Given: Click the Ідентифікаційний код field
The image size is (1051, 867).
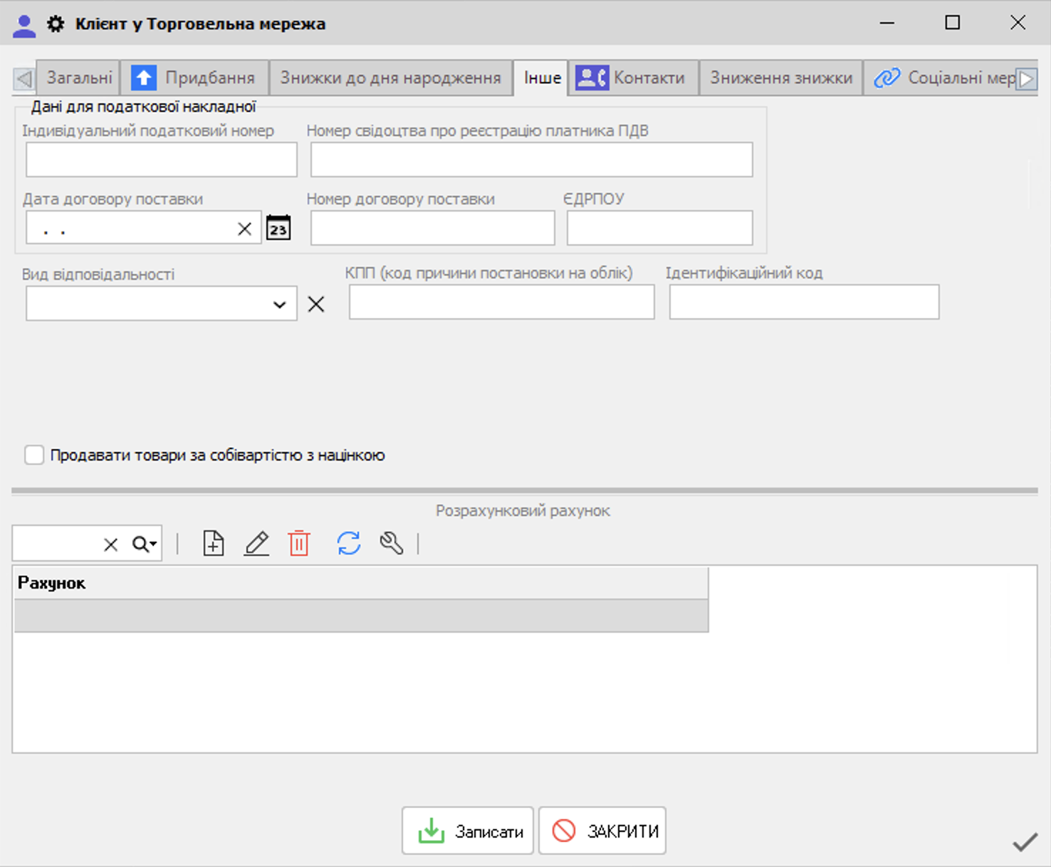Looking at the screenshot, I should (x=804, y=302).
